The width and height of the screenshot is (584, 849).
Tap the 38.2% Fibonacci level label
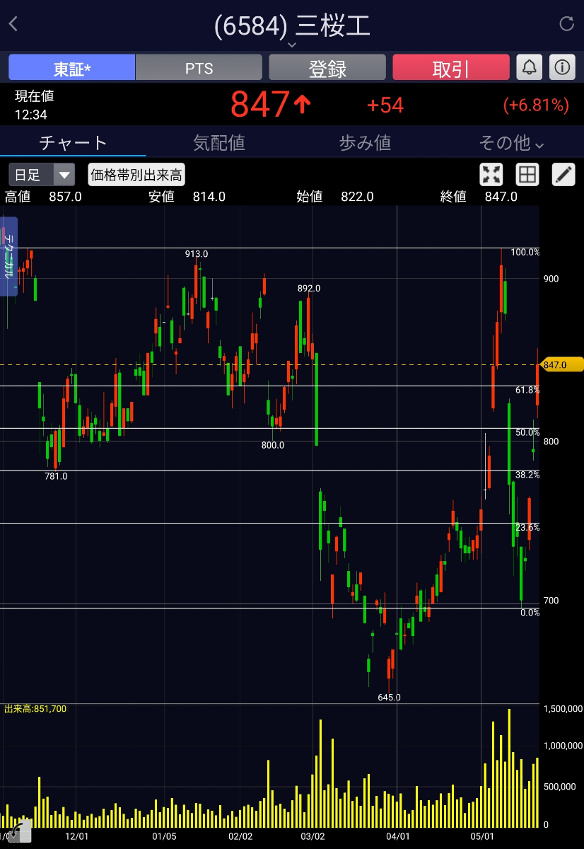pyautogui.click(x=527, y=475)
